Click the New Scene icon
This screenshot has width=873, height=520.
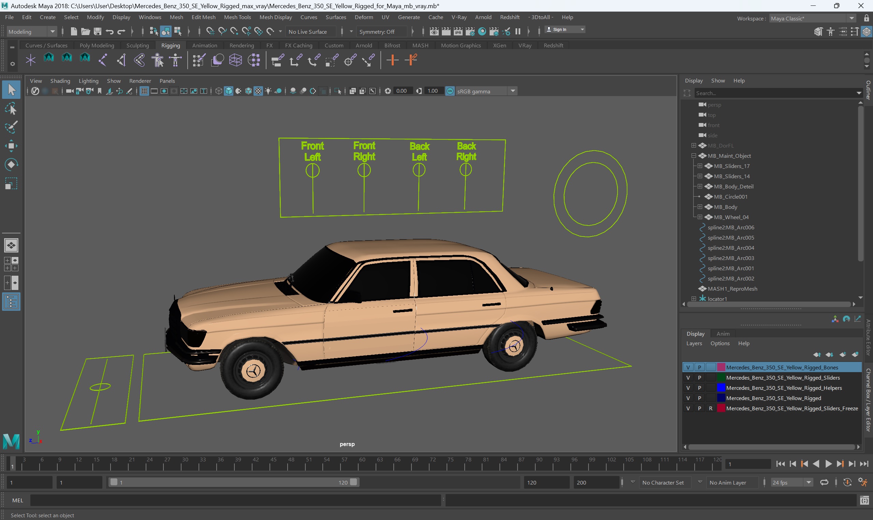[x=74, y=32]
